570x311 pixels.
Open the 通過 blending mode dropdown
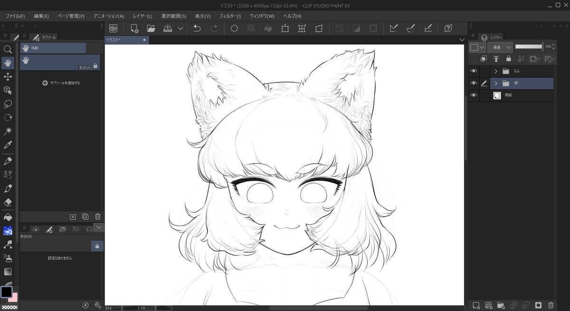500,47
